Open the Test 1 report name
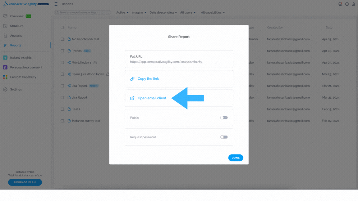 point(76,109)
